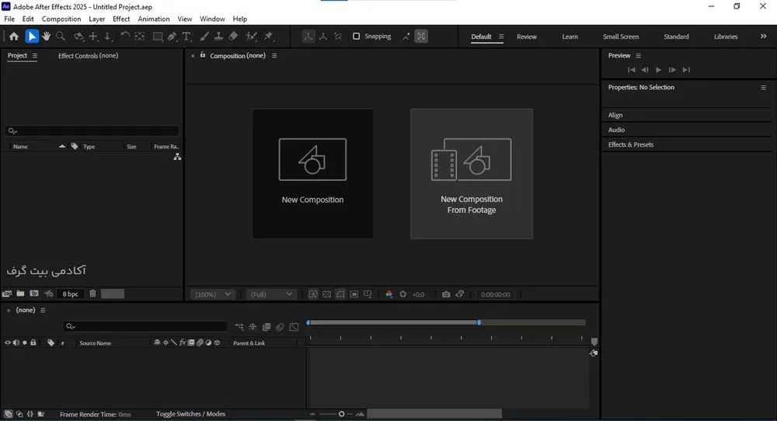Image resolution: width=777 pixels, height=421 pixels.
Task: Click Toggle Switches / Modes
Action: click(x=191, y=414)
